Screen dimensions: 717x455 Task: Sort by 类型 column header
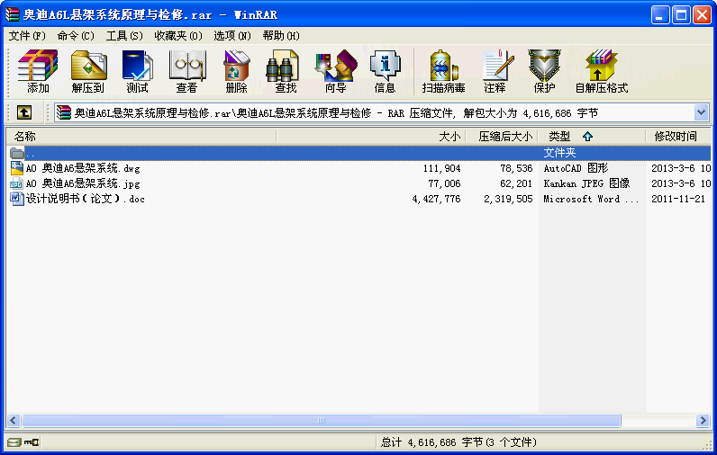[592, 136]
